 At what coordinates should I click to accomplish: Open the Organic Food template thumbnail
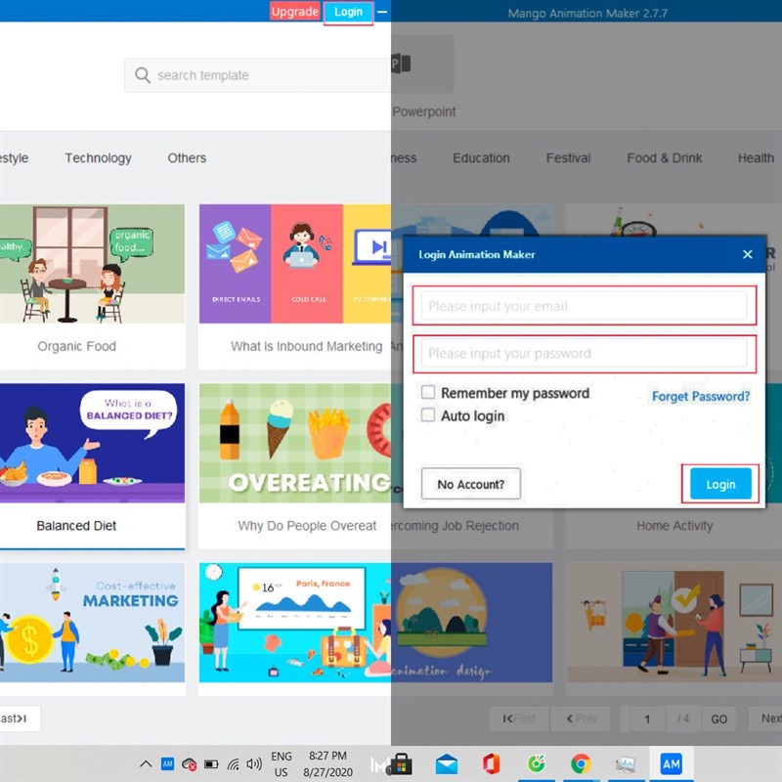[x=92, y=264]
